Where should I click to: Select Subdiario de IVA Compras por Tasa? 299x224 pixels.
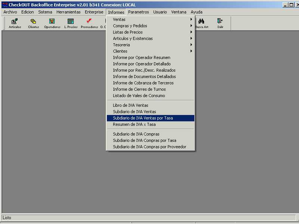coord(151,140)
